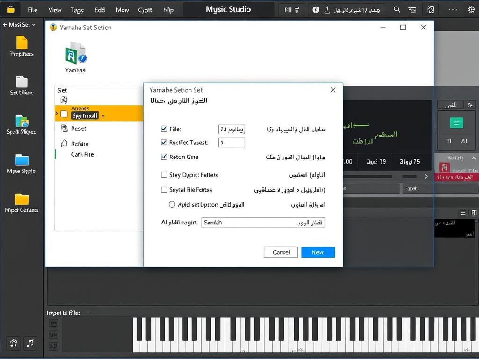Screen dimensions: 479x359
Task: Select the TI option in right panel
Action: [449, 141]
